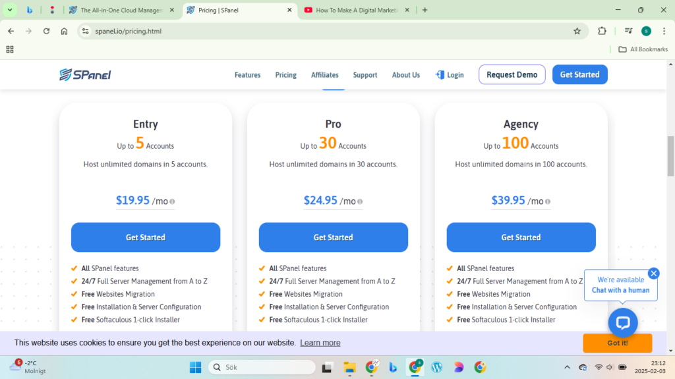Open the Features menu item
Viewport: 675px width, 379px height.
[248, 75]
